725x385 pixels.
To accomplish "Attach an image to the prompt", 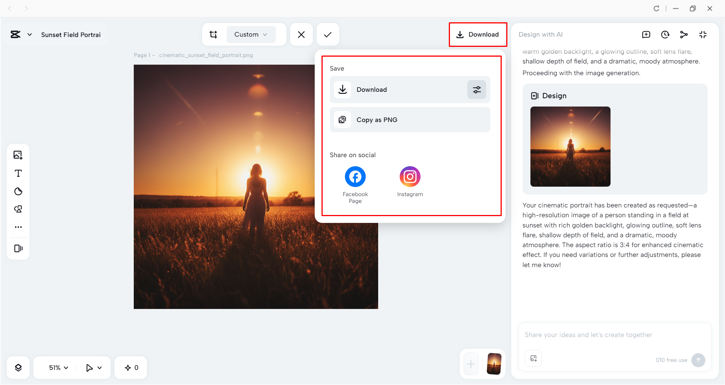I will coord(533,359).
